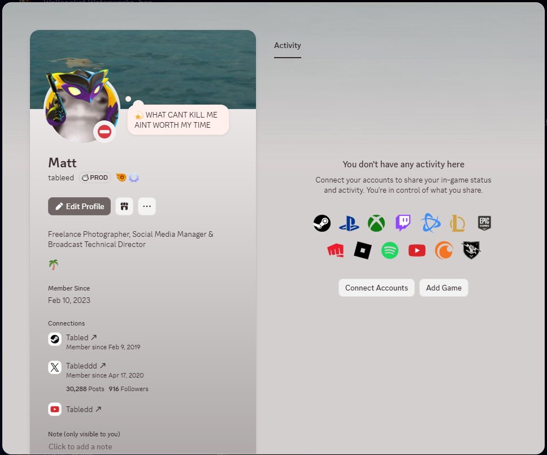
Task: Click the 'Click to add a note' field
Action: coord(80,447)
